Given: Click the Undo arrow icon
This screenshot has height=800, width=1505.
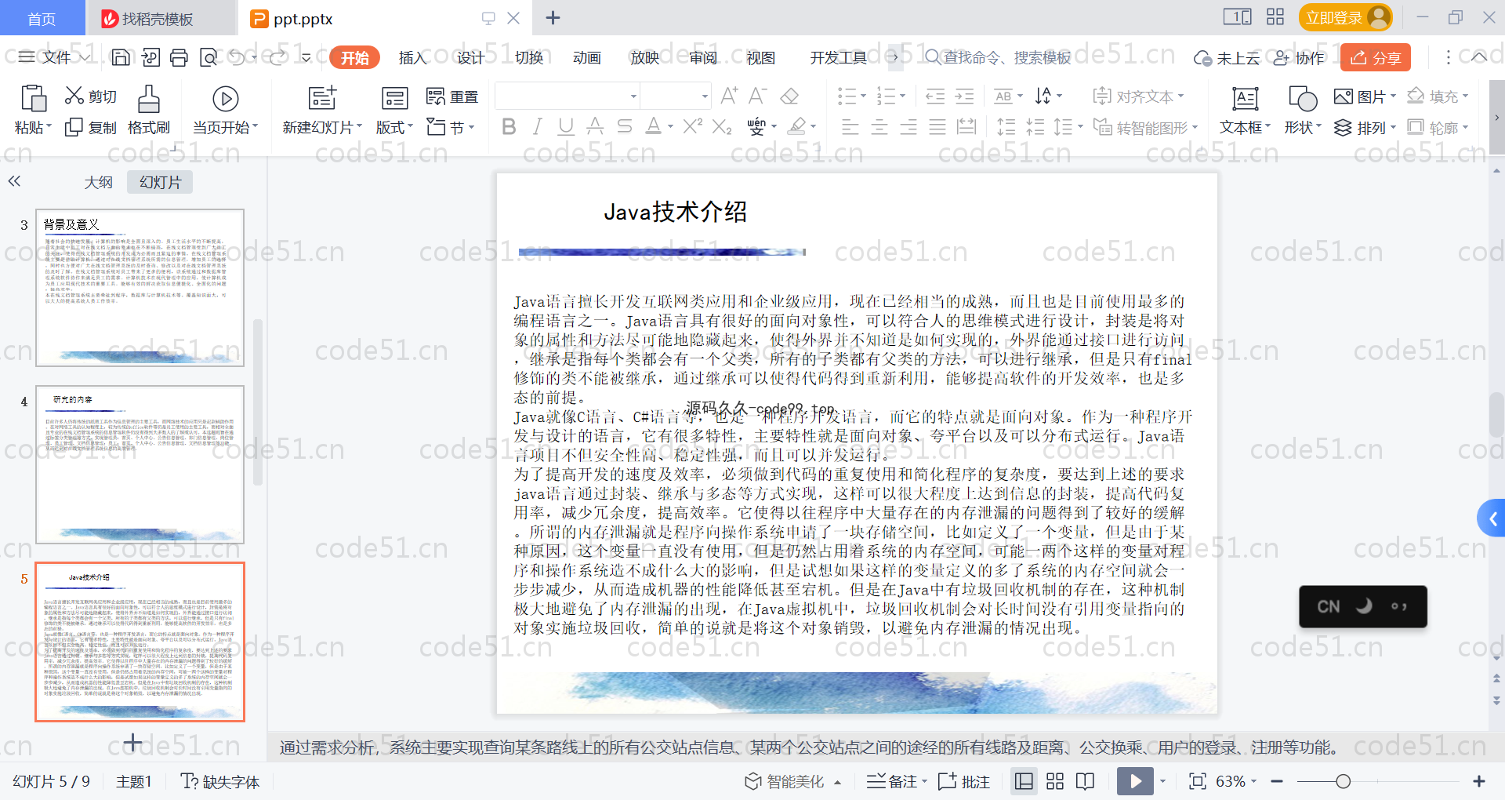Looking at the screenshot, I should 237,57.
